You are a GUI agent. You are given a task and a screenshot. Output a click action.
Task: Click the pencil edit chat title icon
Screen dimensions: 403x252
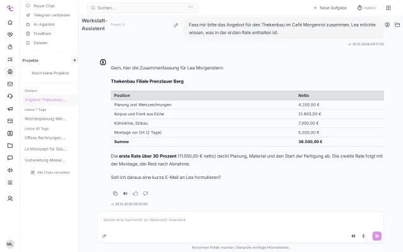pyautogui.click(x=176, y=25)
